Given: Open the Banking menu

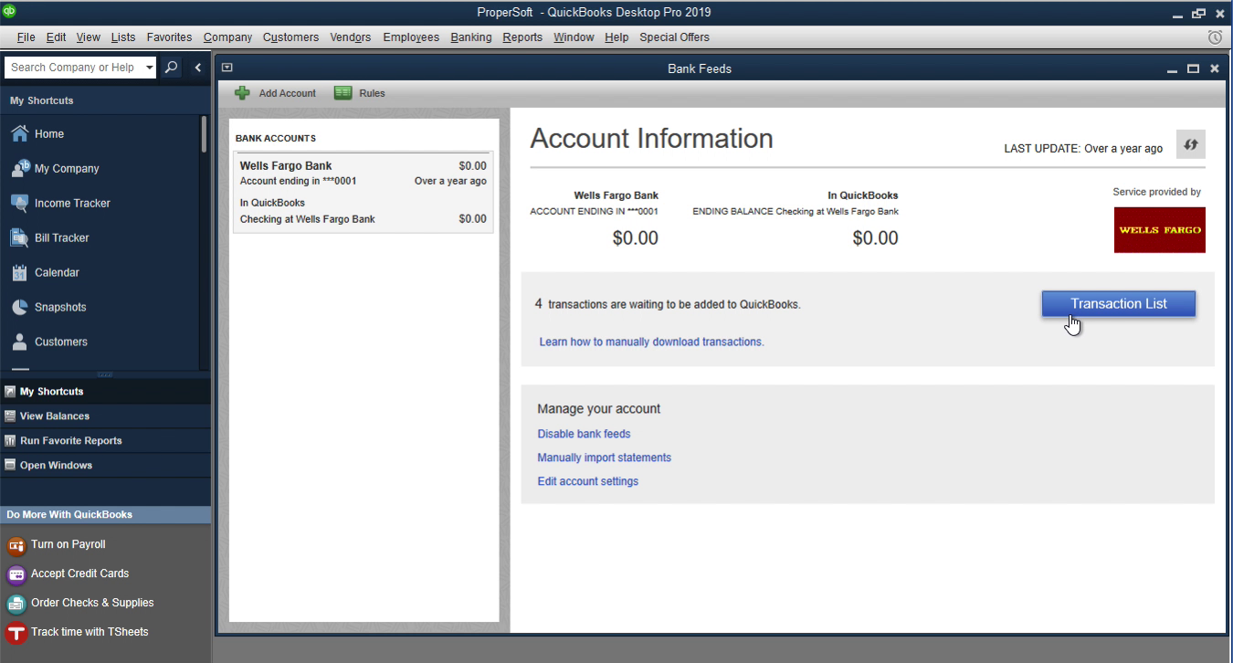Looking at the screenshot, I should tap(471, 37).
